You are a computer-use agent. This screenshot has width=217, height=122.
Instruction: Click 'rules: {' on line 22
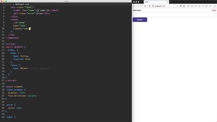click(15, 65)
